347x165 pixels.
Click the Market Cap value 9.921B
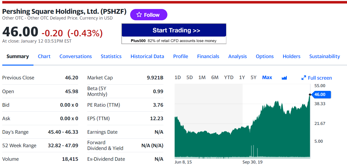coord(155,78)
